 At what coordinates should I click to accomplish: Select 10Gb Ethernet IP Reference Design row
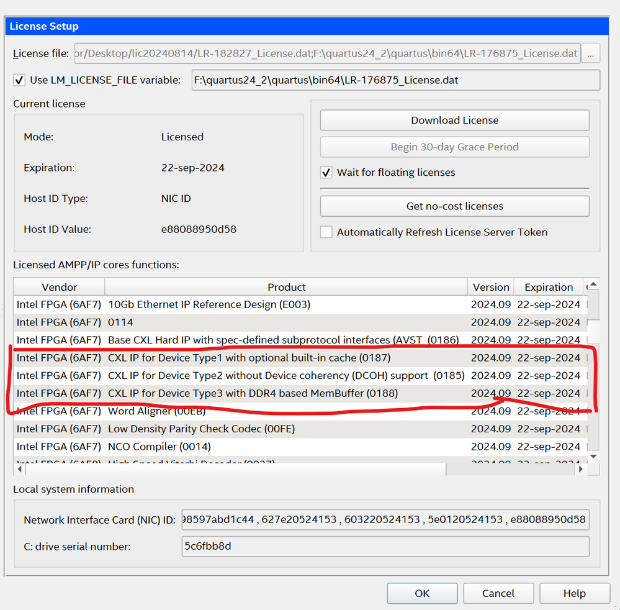(300, 305)
